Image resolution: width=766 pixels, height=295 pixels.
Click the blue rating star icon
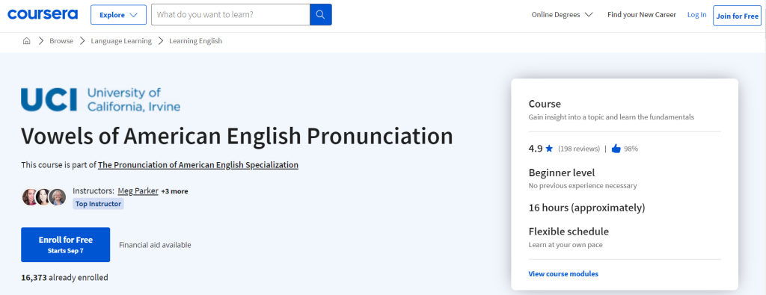click(x=549, y=149)
